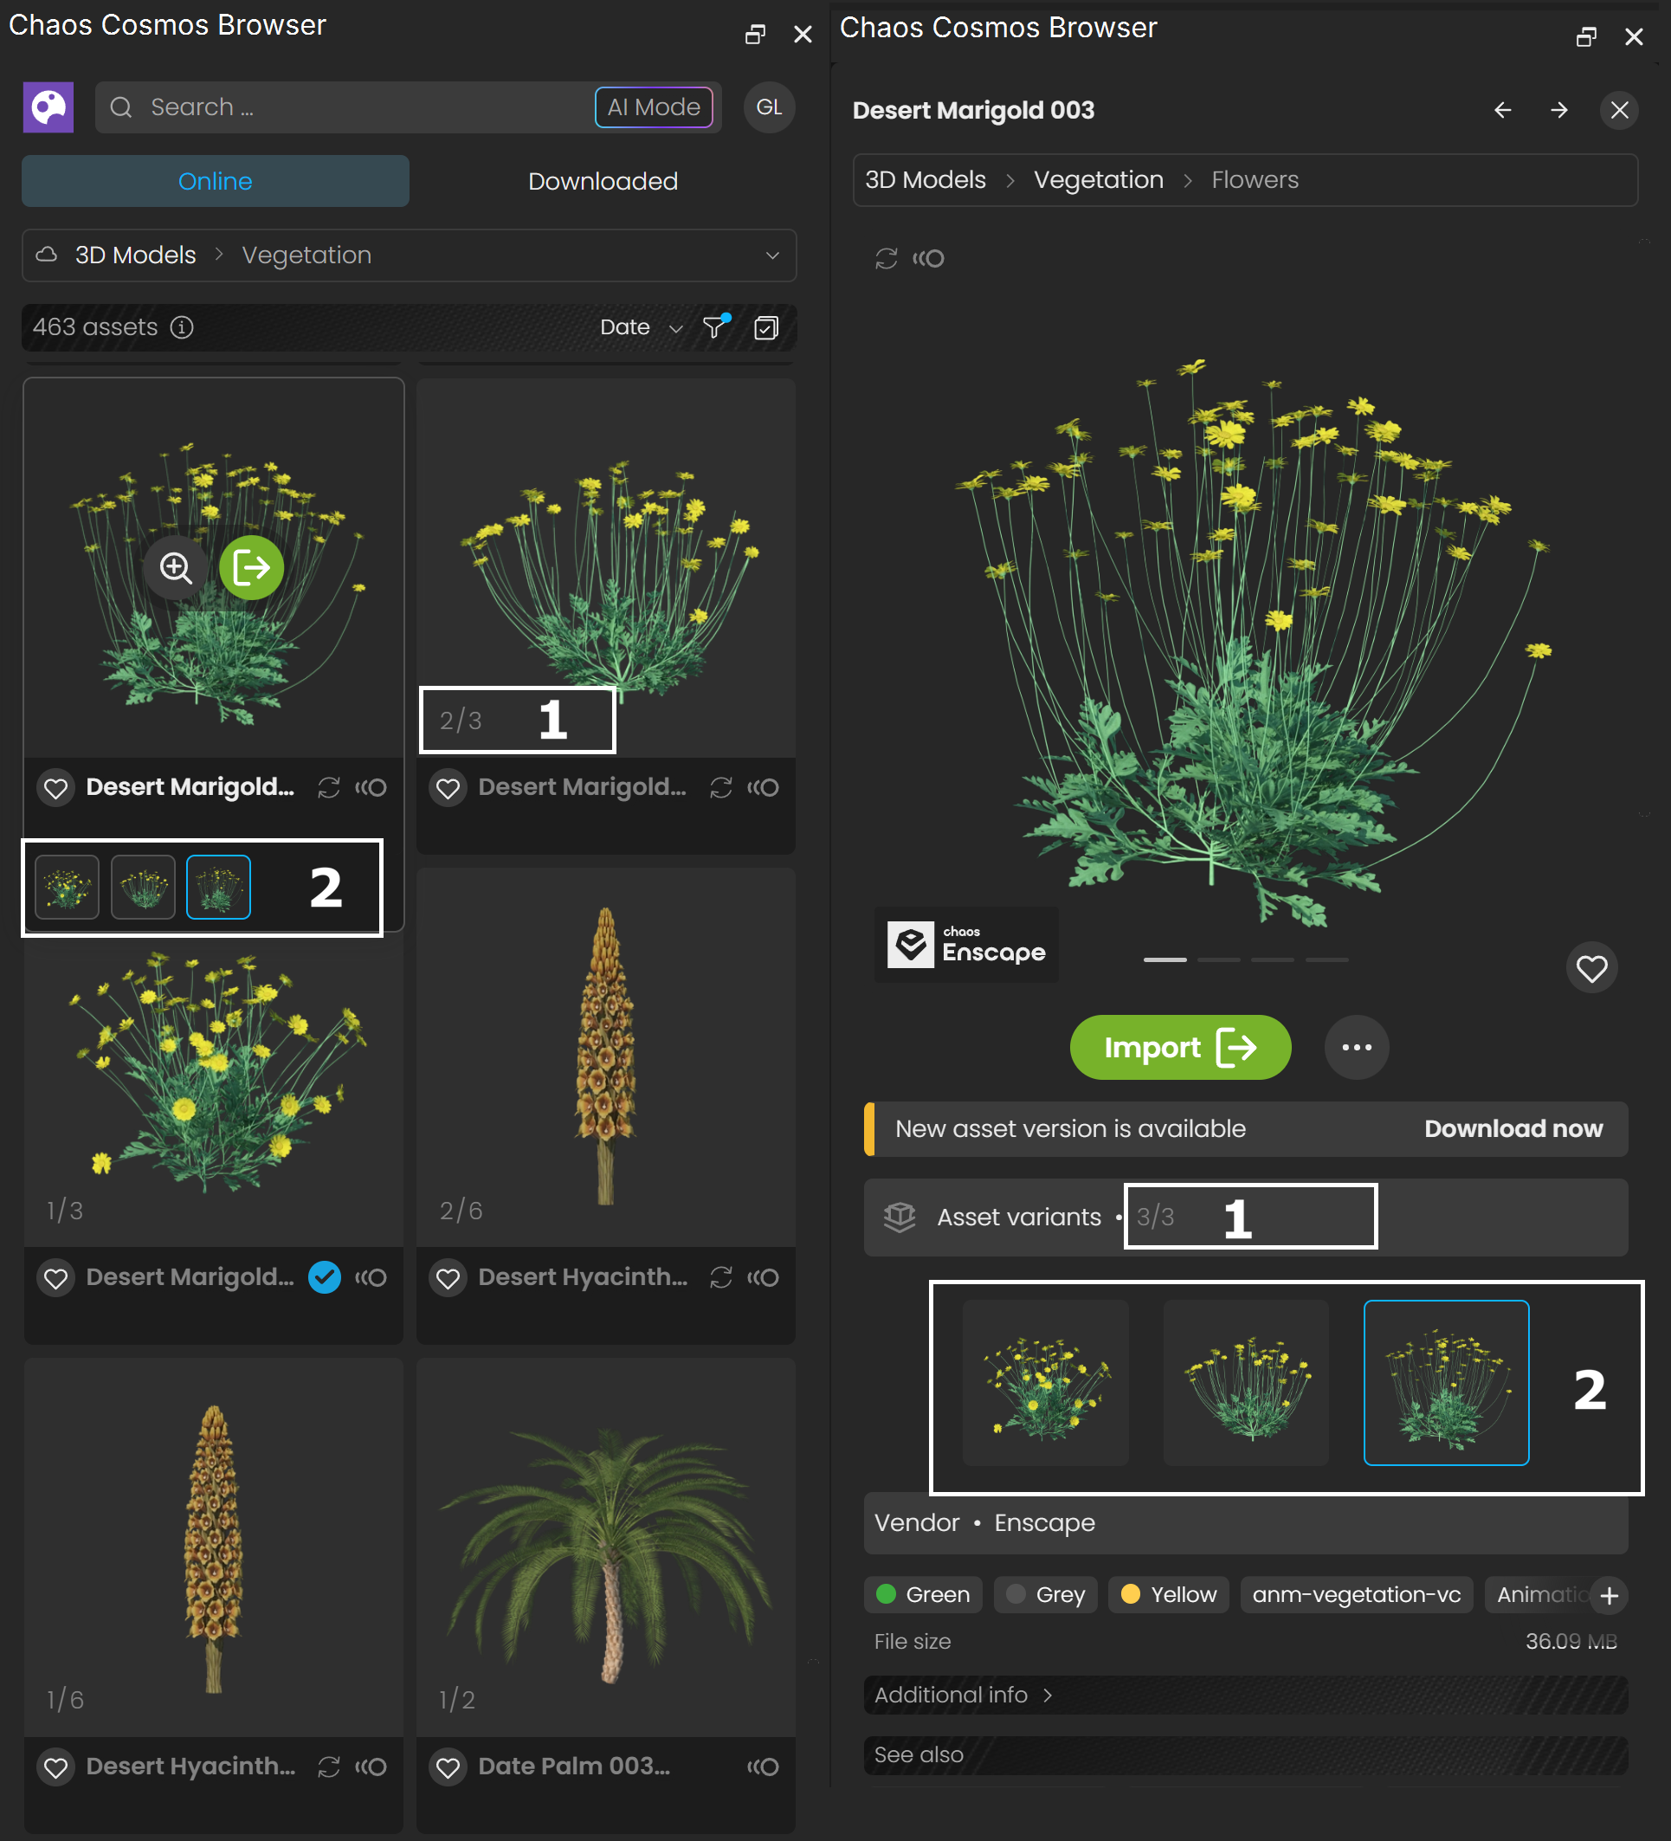Go to next asset with the right arrow

pos(1559,111)
